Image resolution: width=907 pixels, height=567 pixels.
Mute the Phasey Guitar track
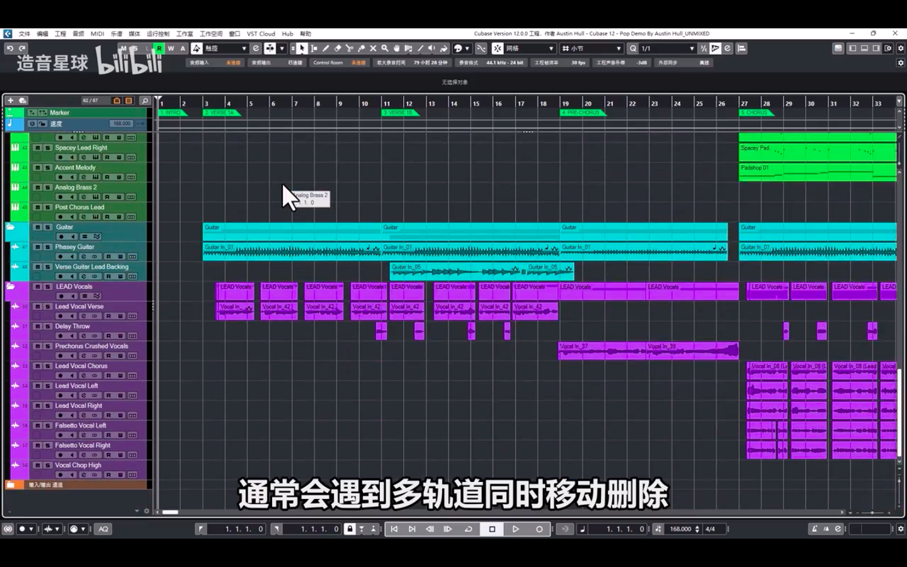pyautogui.click(x=37, y=247)
